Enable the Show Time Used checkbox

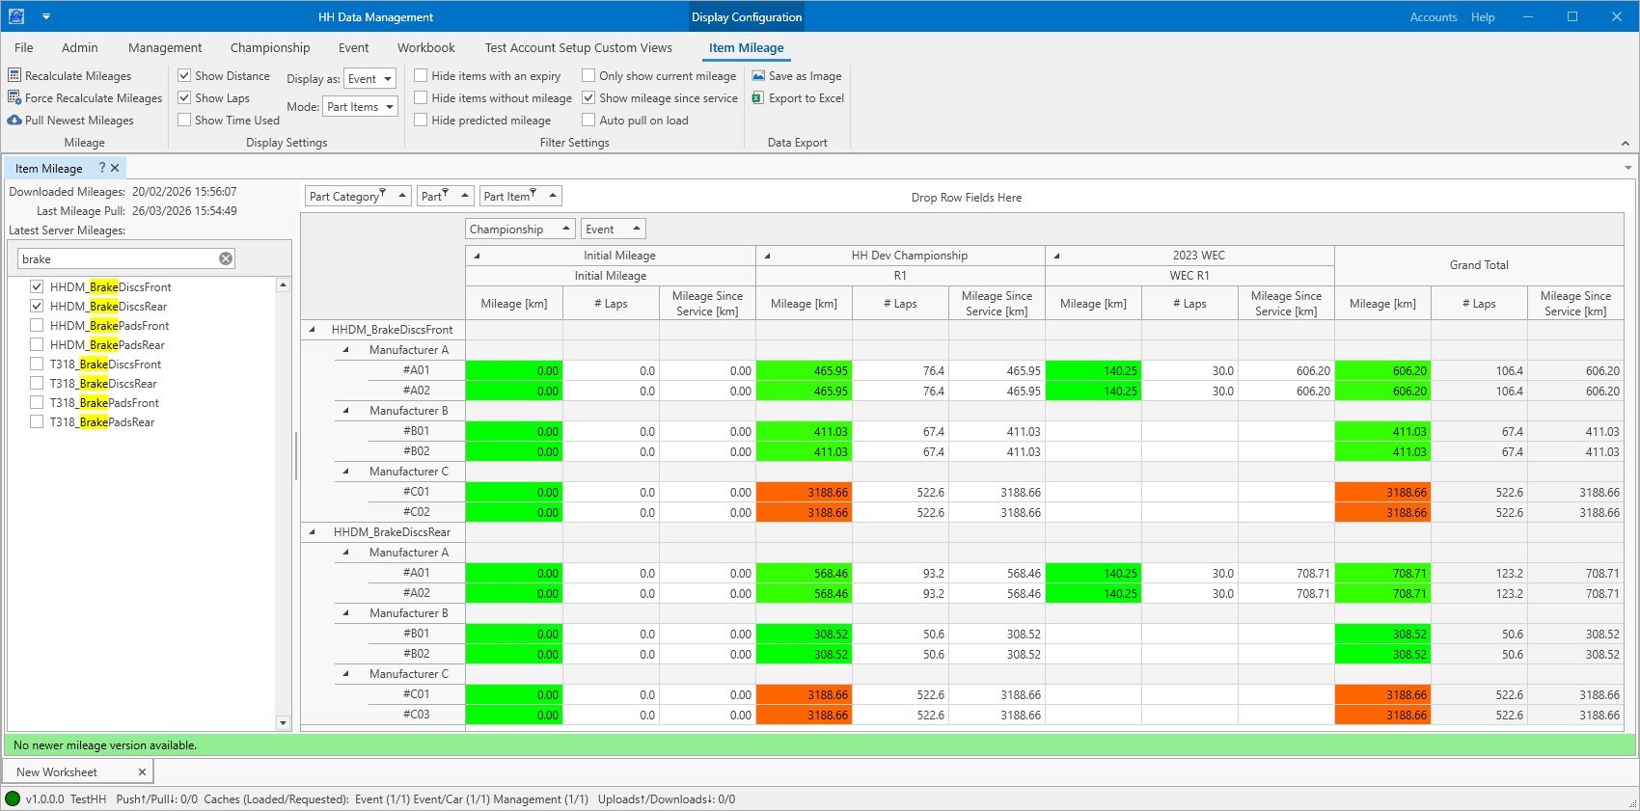[x=184, y=121]
